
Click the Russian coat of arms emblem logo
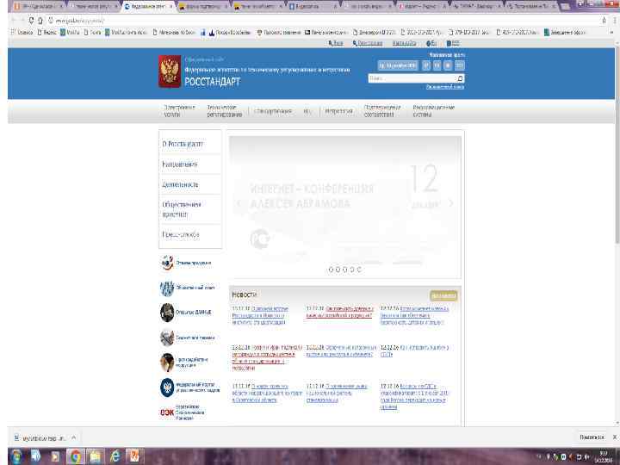[170, 71]
